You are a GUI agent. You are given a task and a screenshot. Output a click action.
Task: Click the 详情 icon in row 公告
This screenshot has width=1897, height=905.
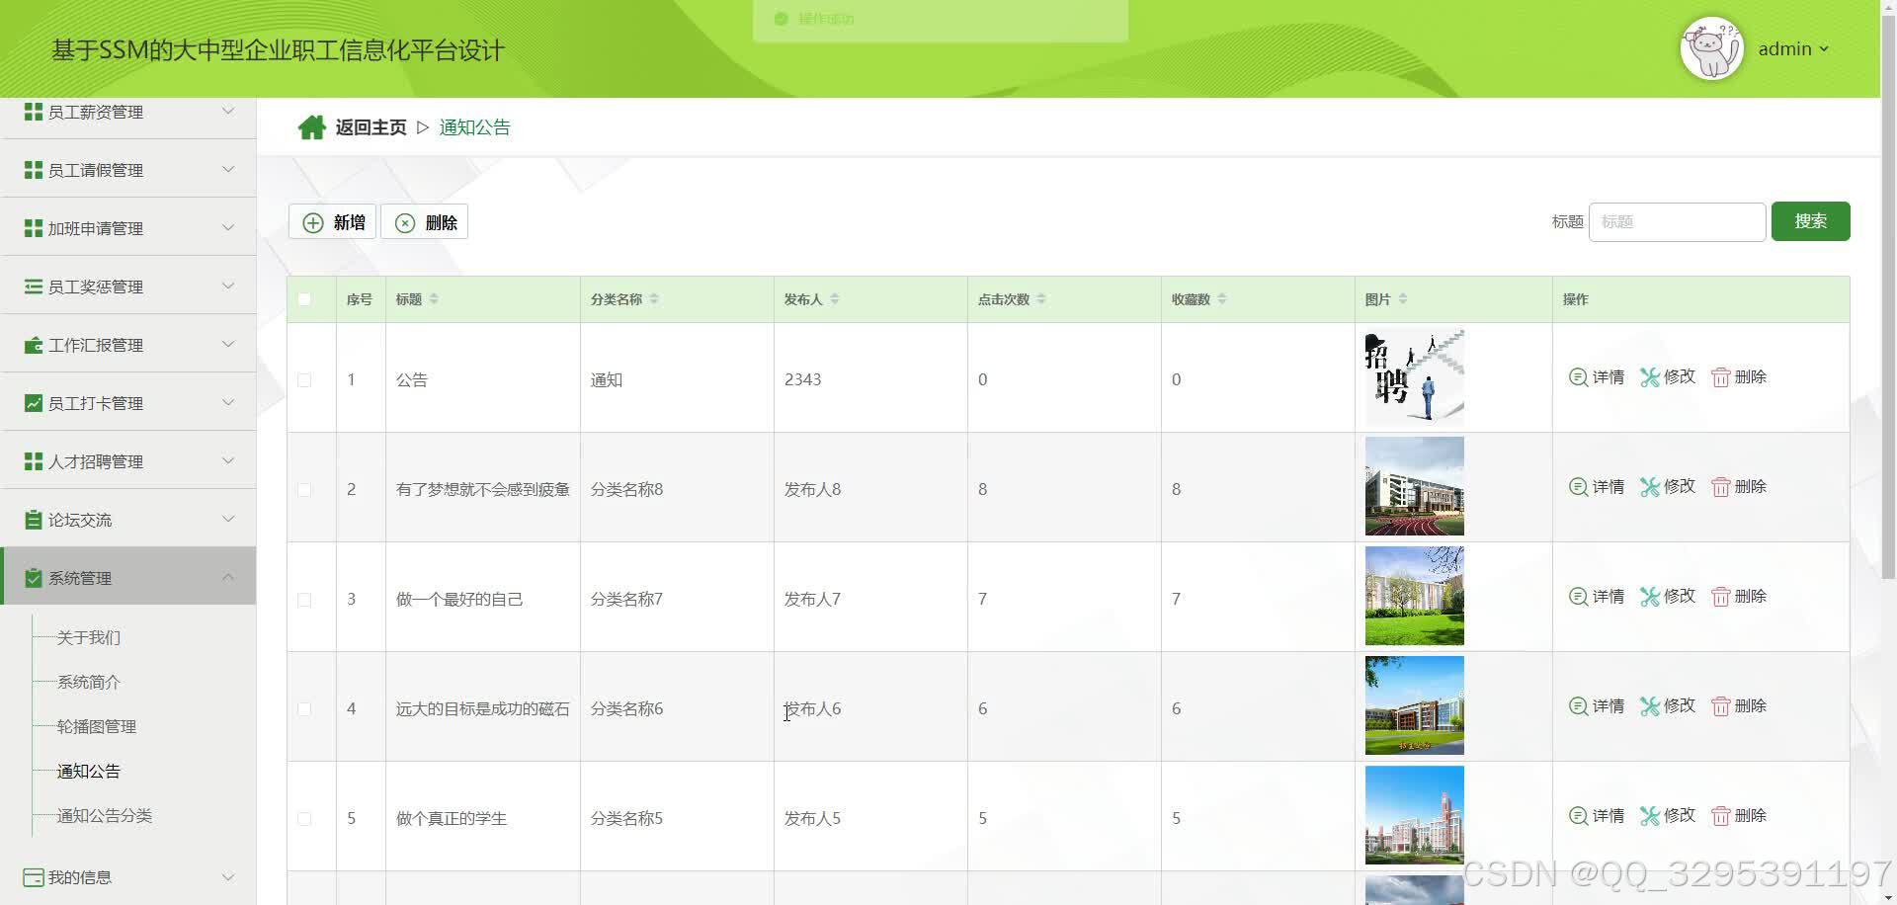[x=1578, y=377]
